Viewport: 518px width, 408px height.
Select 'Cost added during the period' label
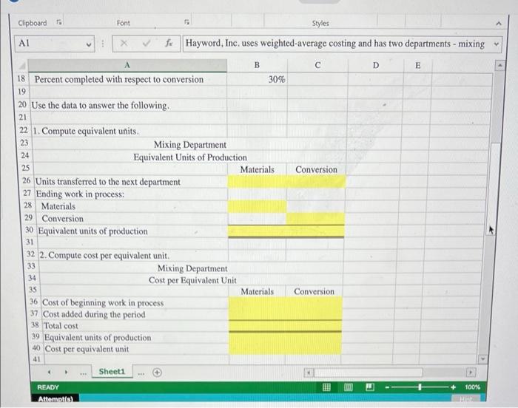(x=94, y=314)
